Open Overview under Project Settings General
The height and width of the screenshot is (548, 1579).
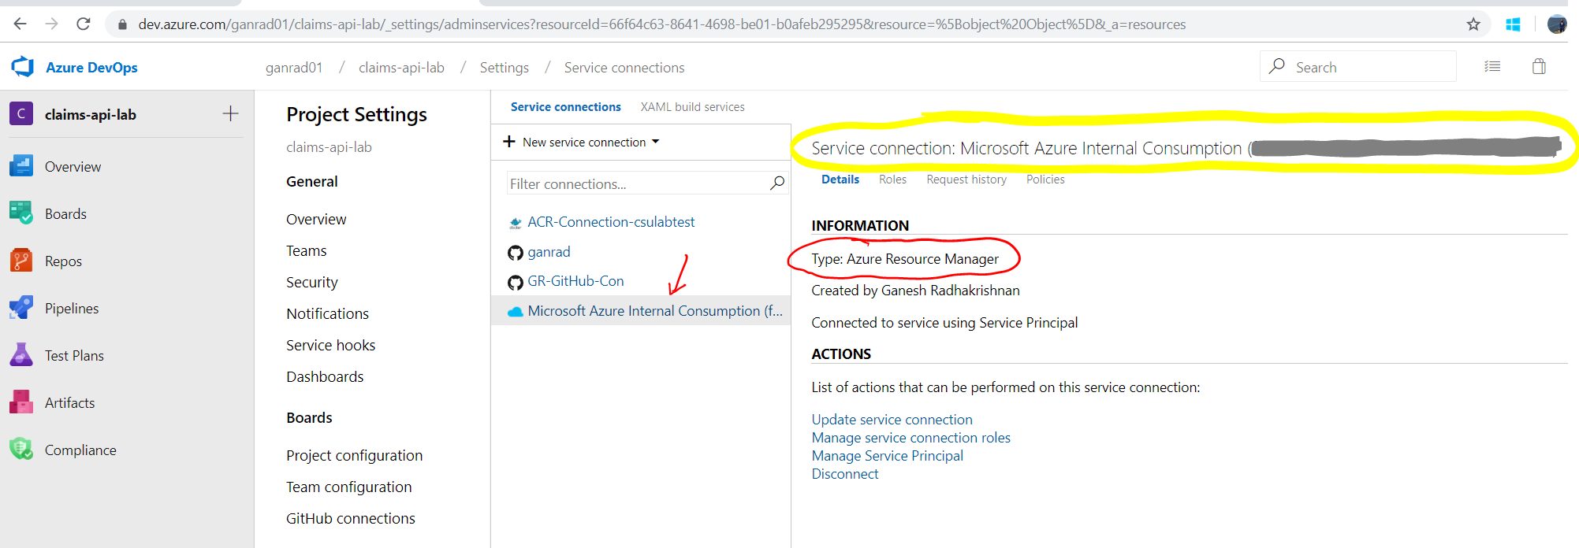[316, 219]
